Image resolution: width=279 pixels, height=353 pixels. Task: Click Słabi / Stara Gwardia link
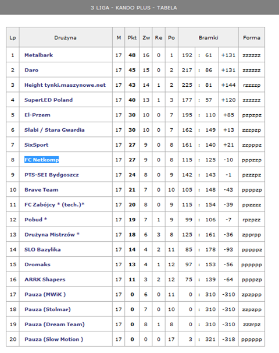55,130
